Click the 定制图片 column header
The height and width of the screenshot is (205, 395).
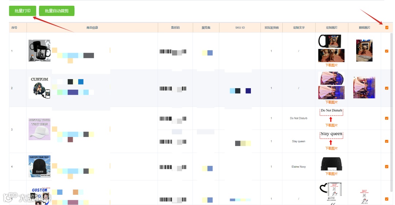[x=331, y=27]
